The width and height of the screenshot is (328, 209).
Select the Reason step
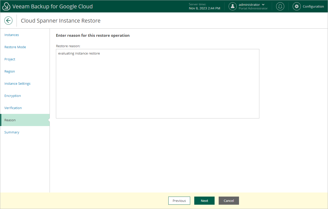[x=25, y=120]
